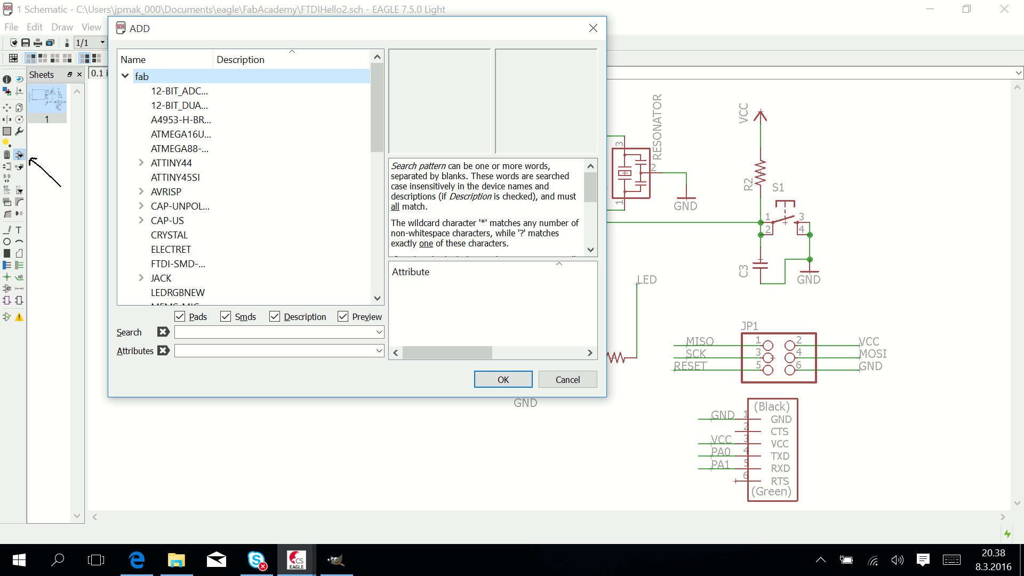Viewport: 1024px width, 576px height.
Task: Select the Copy tool
Action: point(19,108)
